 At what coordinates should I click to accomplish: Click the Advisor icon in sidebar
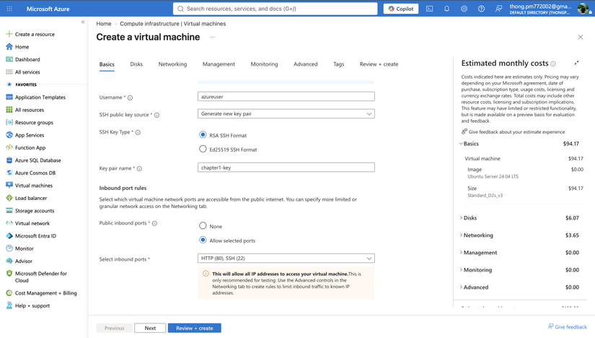9,261
